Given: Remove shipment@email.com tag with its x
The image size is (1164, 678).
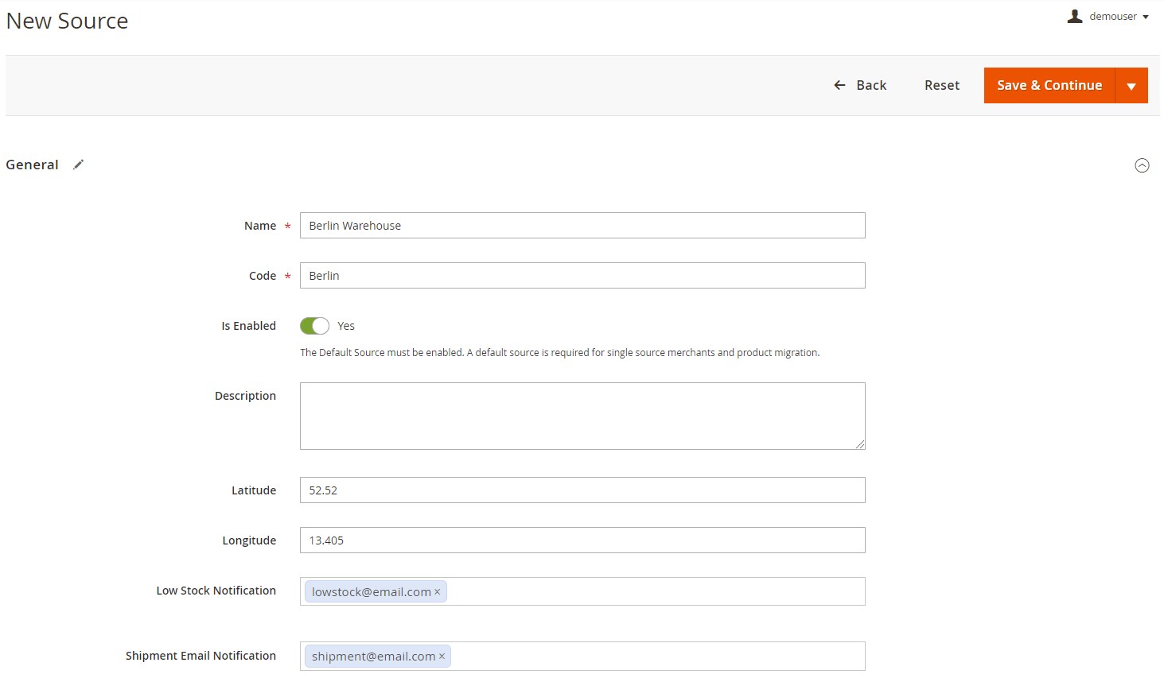Looking at the screenshot, I should coord(442,657).
